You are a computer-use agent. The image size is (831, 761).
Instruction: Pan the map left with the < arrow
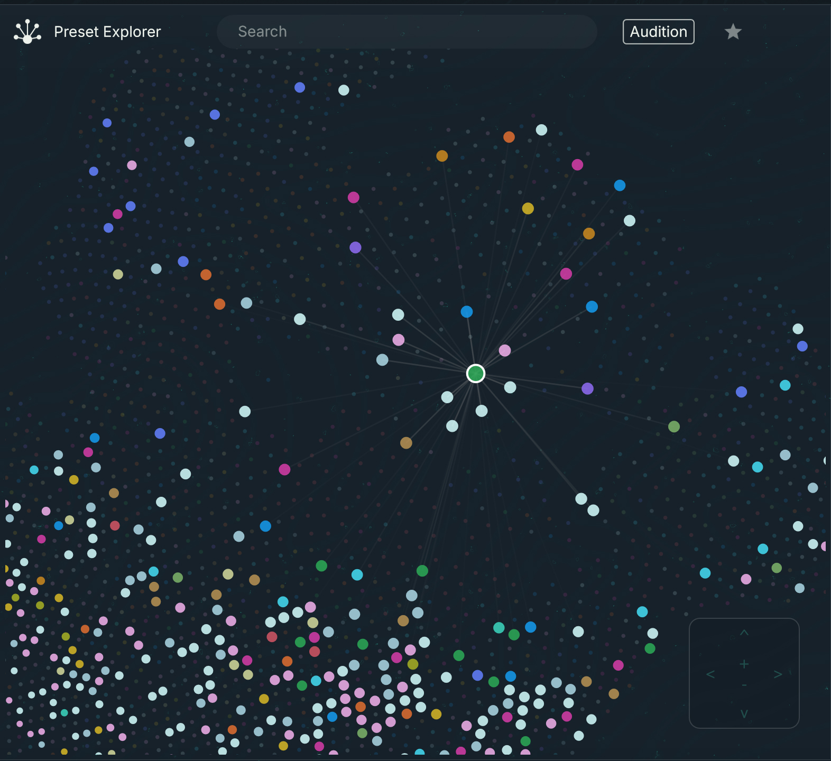click(x=710, y=674)
